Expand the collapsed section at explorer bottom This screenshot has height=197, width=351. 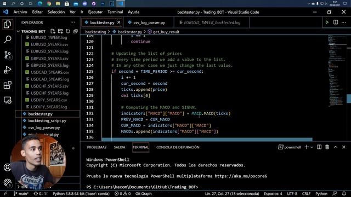coord(18,187)
